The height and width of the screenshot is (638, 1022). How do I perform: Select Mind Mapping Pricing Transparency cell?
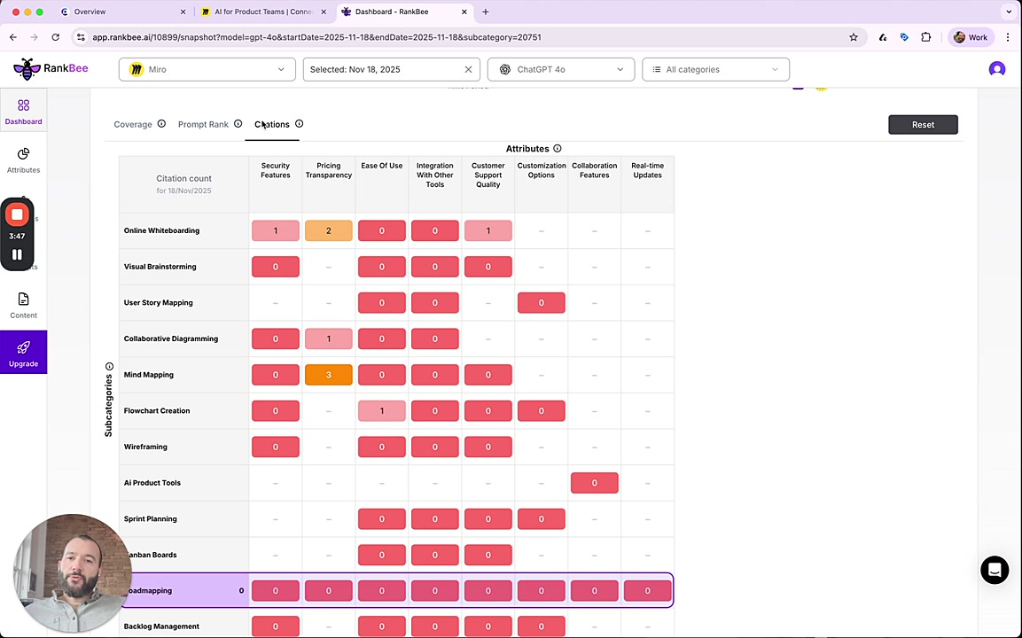328,375
